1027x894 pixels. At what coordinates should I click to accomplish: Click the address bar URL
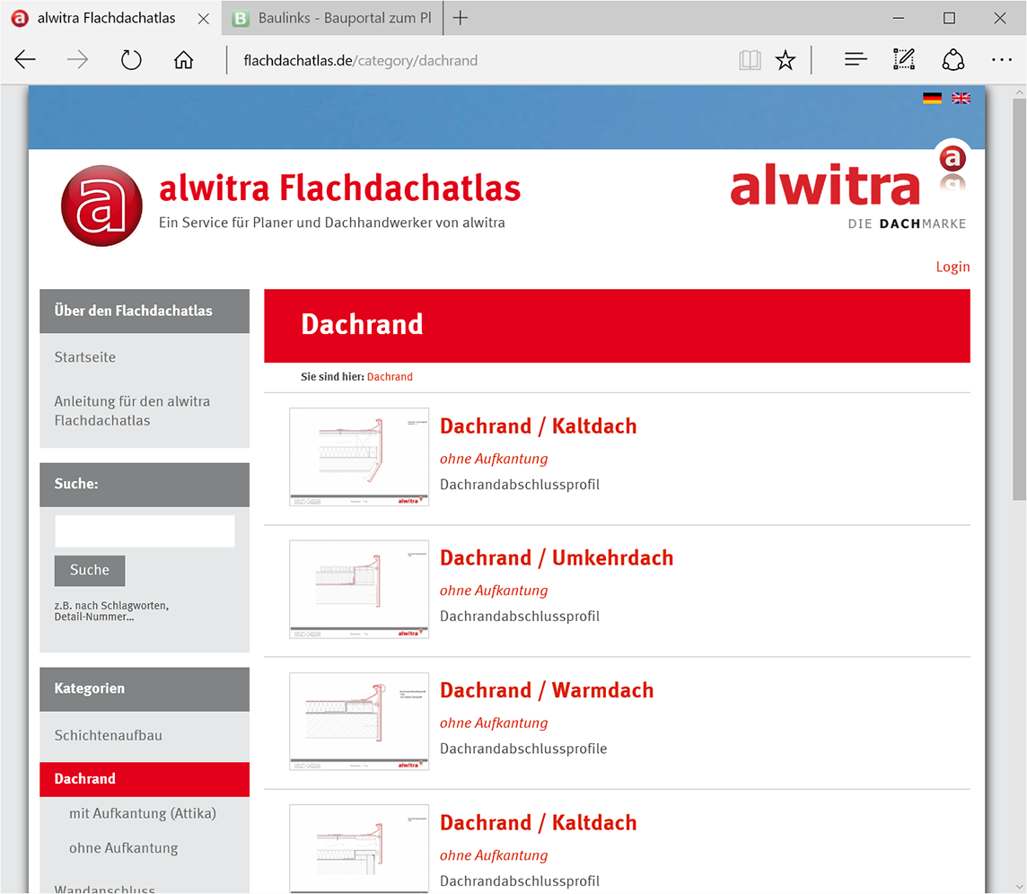360,60
